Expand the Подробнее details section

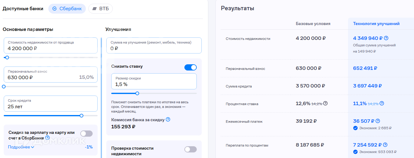pos(21,147)
